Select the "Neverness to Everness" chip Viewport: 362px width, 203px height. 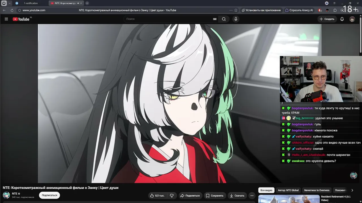[x=317, y=190]
